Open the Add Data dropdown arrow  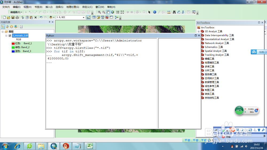(54, 17)
